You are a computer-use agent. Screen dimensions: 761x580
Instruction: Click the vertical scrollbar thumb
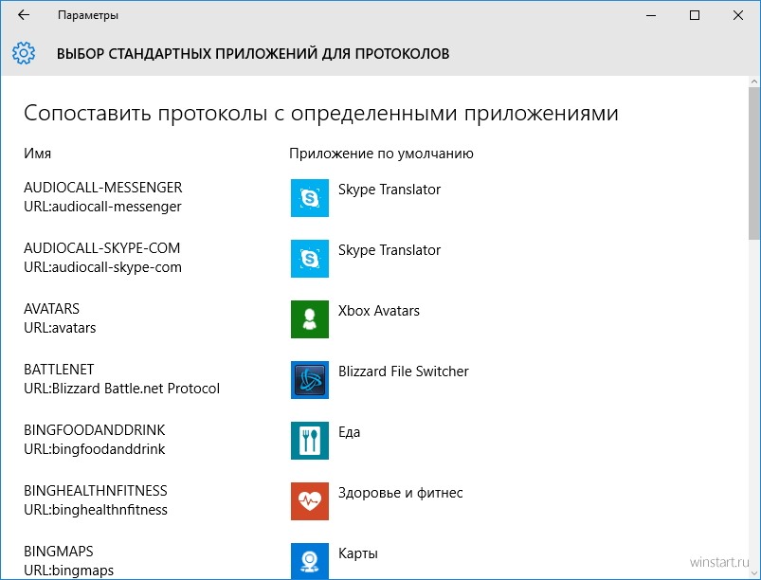753,163
